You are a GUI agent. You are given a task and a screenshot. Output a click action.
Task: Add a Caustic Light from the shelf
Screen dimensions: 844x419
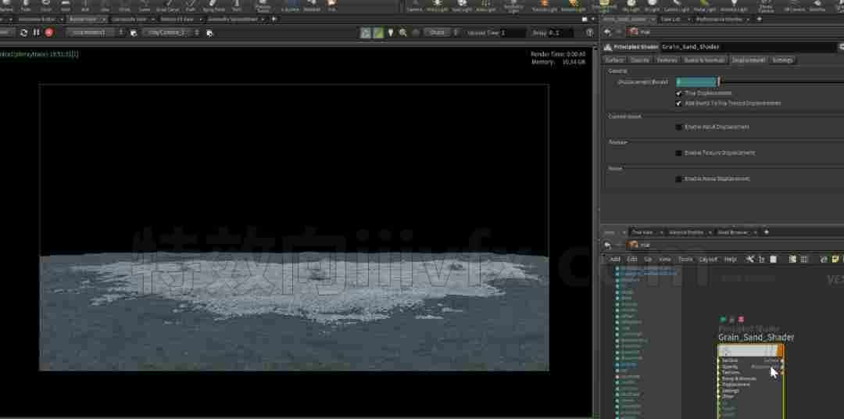pos(678,5)
